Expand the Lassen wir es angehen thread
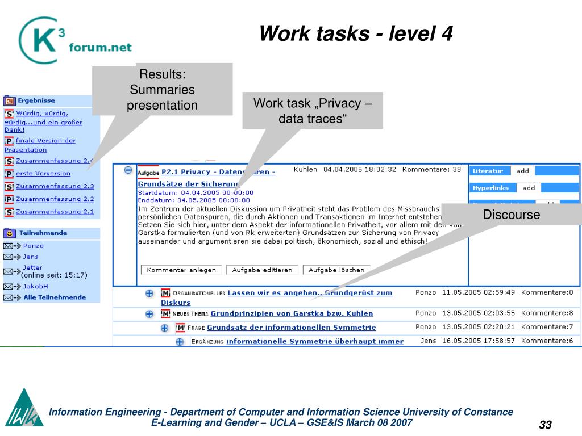This screenshot has height=436, width=582. point(149,294)
